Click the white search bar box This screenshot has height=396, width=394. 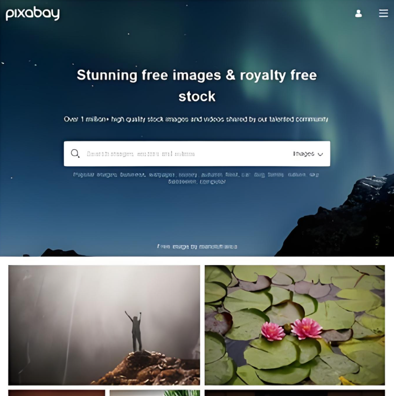[197, 153]
